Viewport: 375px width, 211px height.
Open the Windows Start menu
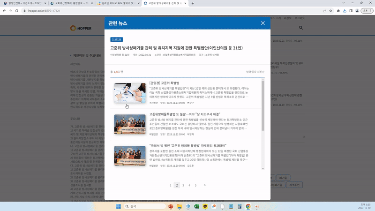118,206
